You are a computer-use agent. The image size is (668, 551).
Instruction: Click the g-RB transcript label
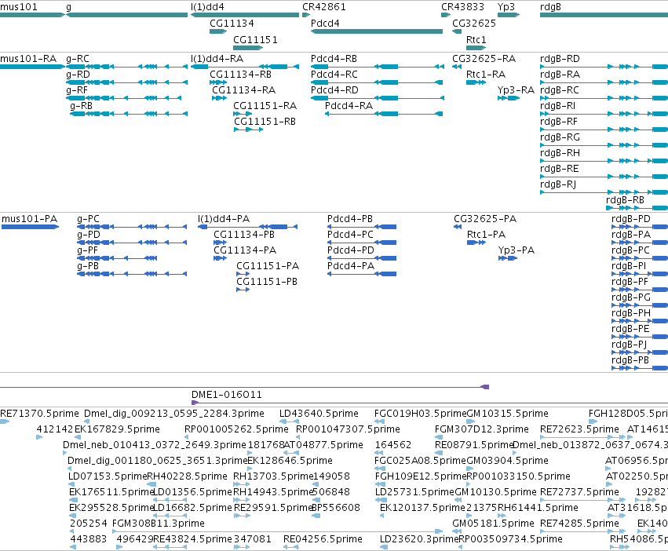[x=81, y=106]
